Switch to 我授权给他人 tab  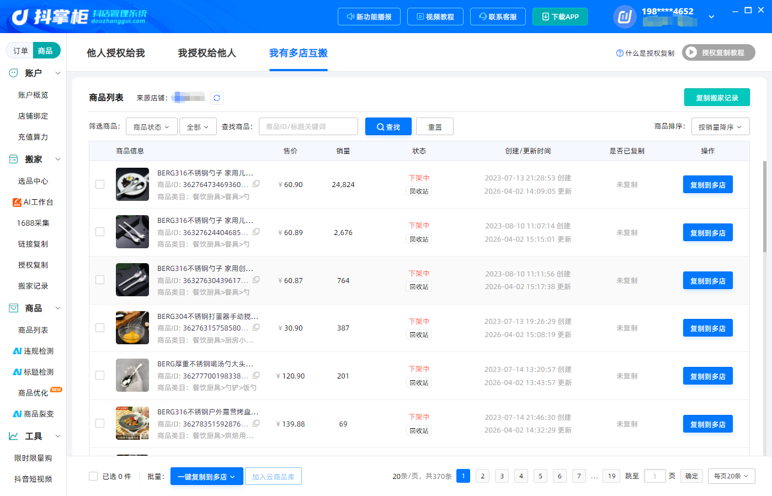[x=207, y=53]
